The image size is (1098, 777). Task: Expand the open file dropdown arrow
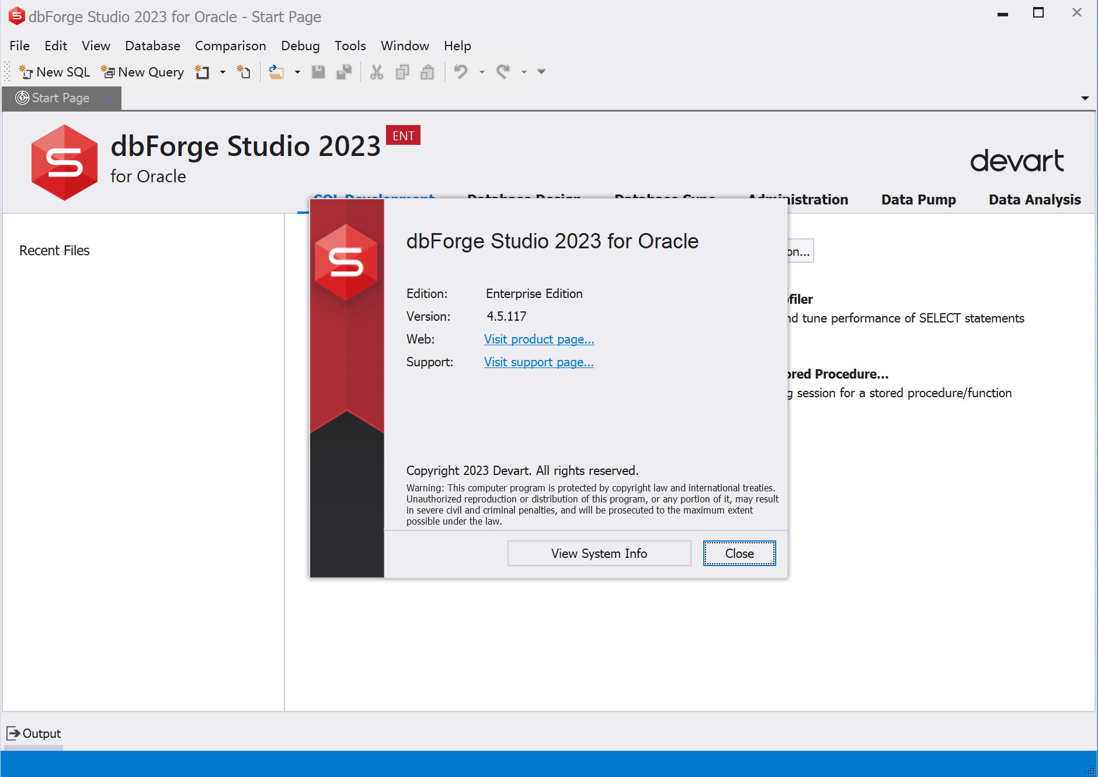tap(297, 72)
